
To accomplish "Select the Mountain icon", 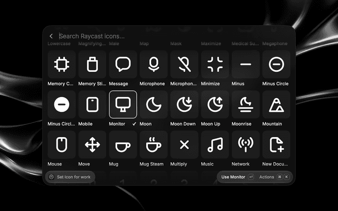I will (276, 104).
